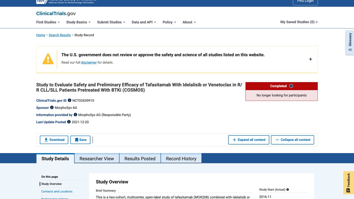Open the disclaimer link

click(x=89, y=62)
